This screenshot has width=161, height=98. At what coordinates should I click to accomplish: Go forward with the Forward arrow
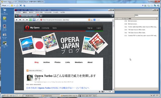23,20
